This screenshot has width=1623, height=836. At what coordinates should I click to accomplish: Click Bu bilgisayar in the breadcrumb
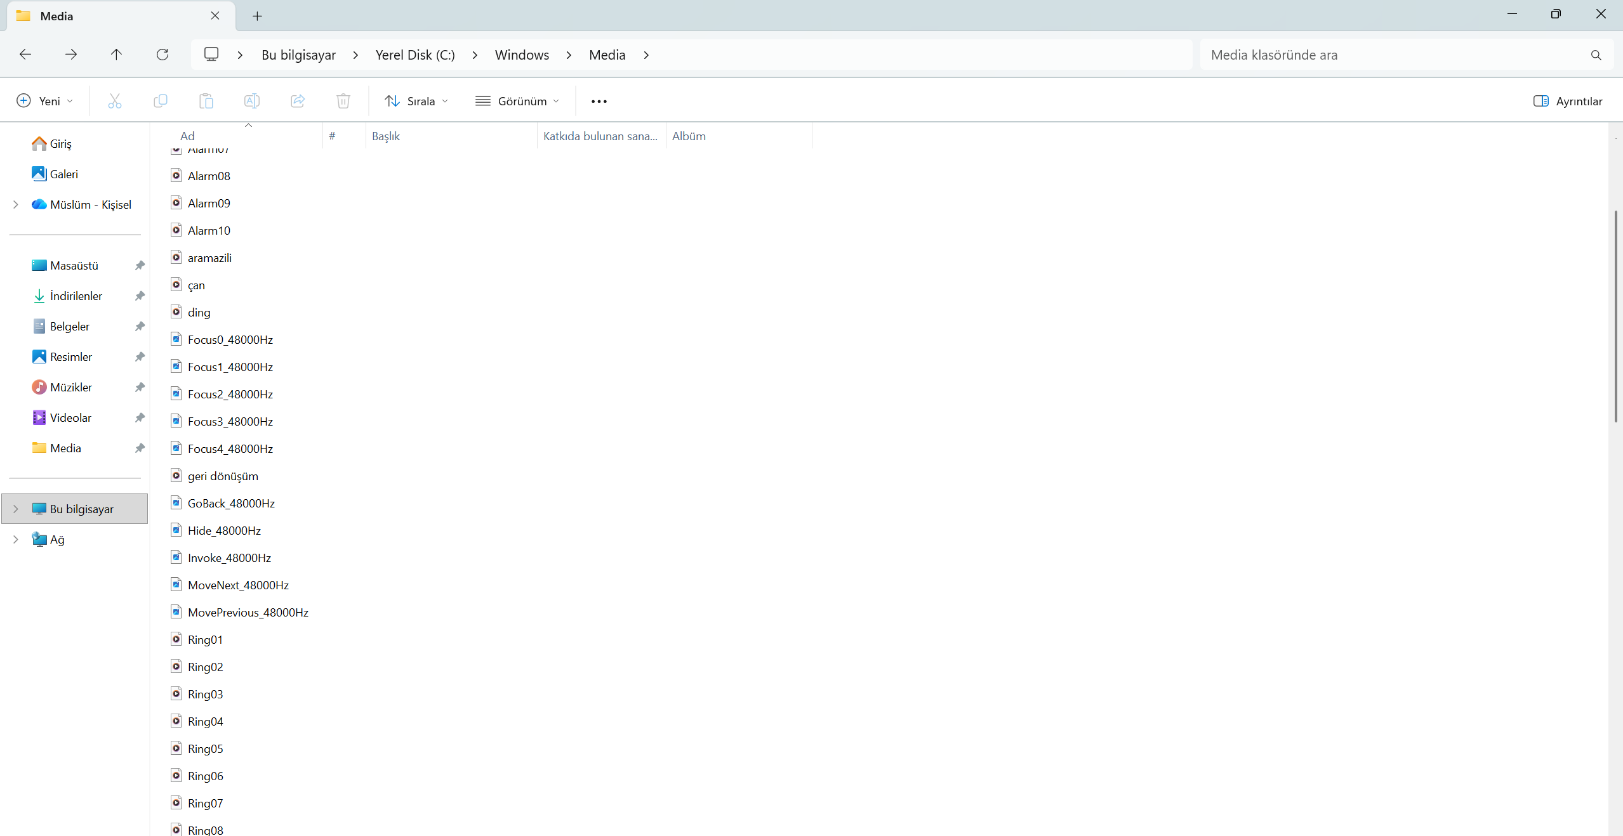click(298, 55)
